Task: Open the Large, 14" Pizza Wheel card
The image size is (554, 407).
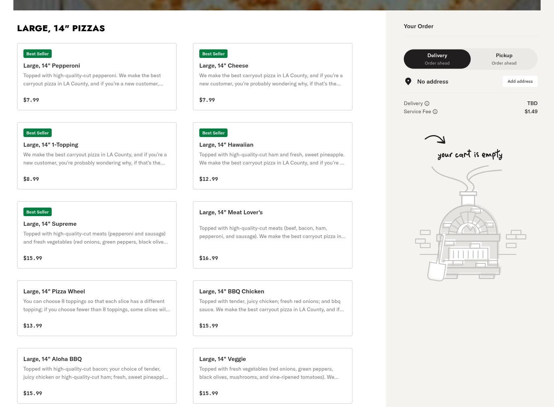Action: pos(97,308)
